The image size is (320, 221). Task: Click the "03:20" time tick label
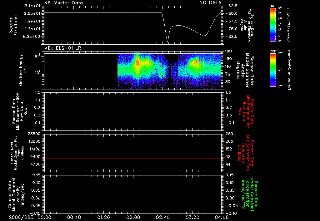pos(192,217)
